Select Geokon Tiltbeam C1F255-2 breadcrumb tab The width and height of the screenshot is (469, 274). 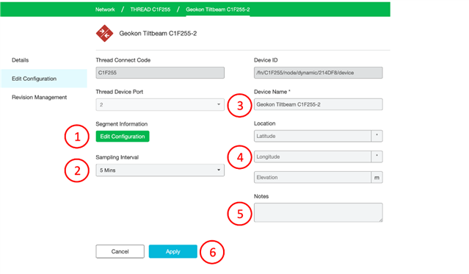click(x=218, y=10)
